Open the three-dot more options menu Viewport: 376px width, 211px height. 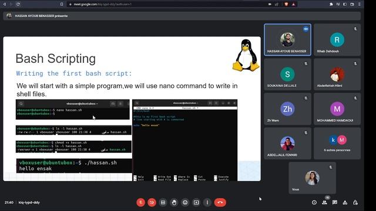[x=207, y=202]
